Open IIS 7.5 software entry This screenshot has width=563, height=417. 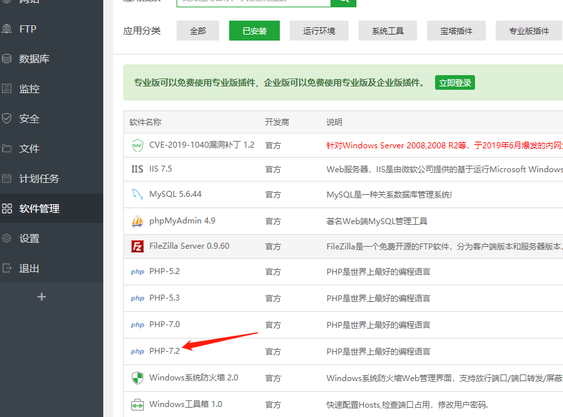[x=161, y=168]
